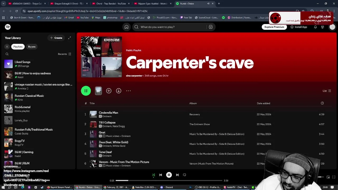Viewport: 338px width, 190px height.
Task: Click Install App link
Action: coord(299,27)
